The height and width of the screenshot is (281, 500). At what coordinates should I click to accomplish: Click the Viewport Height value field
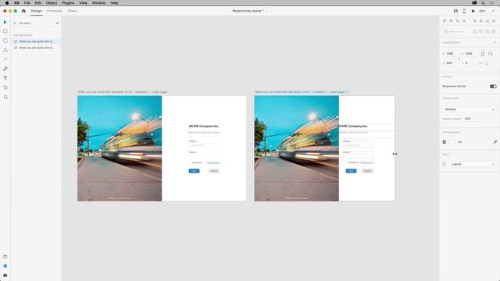coord(468,119)
